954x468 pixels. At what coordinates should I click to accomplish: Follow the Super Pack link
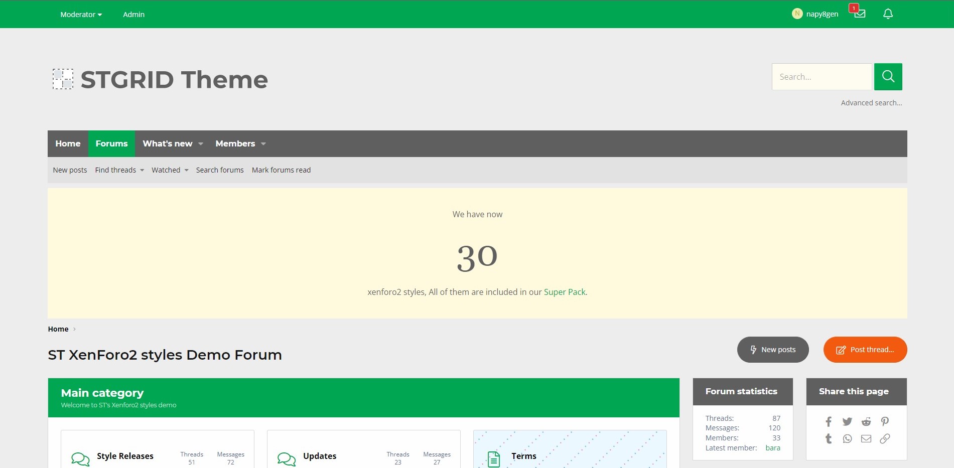(565, 292)
